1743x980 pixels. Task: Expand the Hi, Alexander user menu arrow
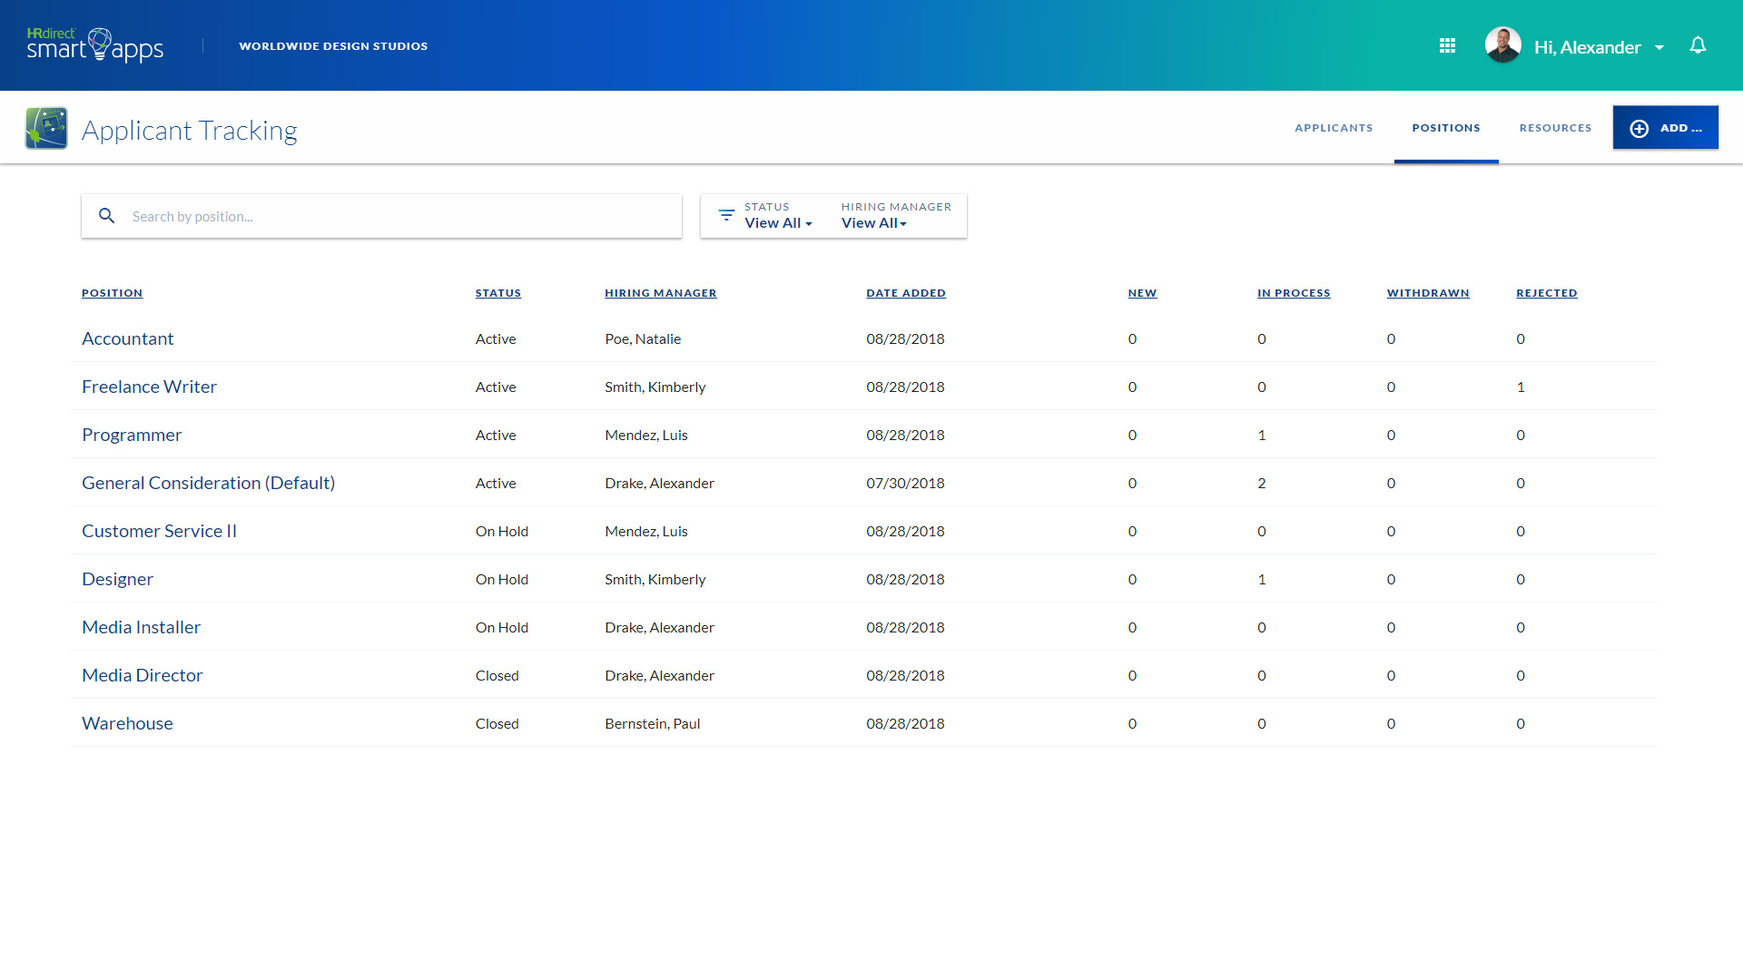coord(1659,47)
